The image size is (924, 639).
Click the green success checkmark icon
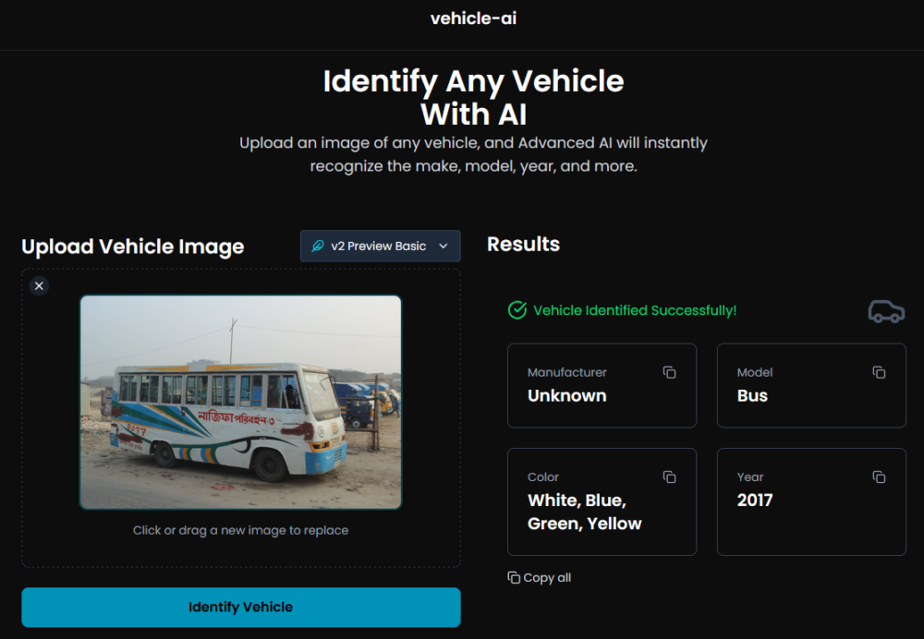pos(517,310)
